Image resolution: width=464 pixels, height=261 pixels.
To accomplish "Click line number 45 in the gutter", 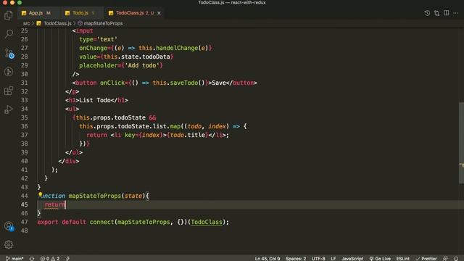I will coord(24,204).
